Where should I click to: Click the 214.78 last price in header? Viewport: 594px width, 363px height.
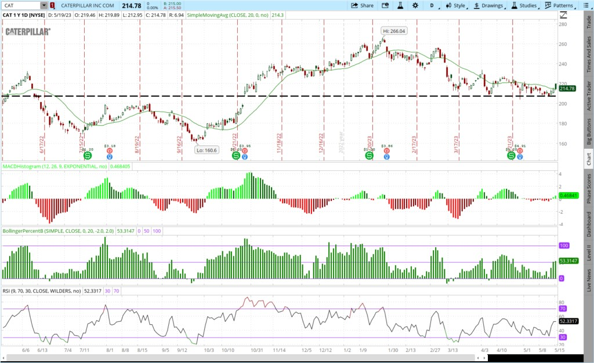pos(132,6)
